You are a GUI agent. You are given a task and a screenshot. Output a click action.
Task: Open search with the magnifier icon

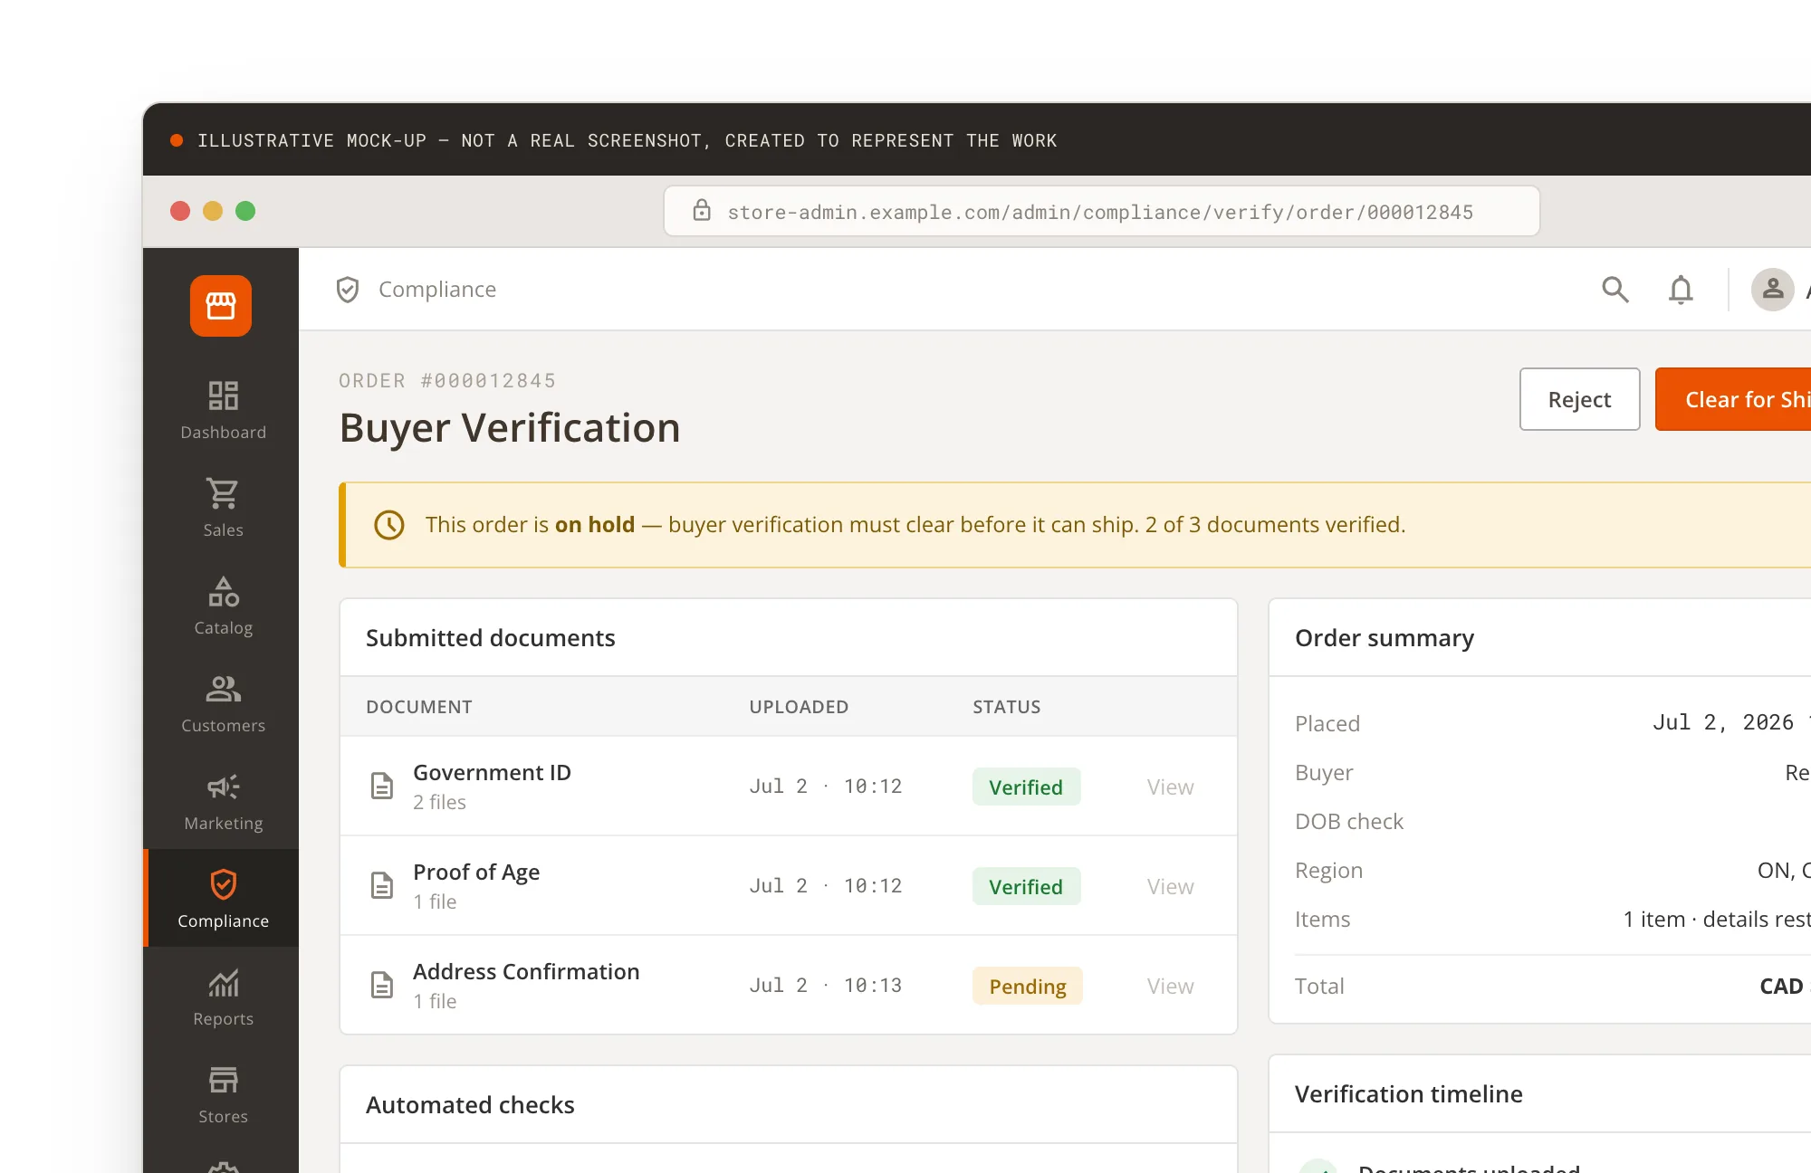(x=1615, y=290)
